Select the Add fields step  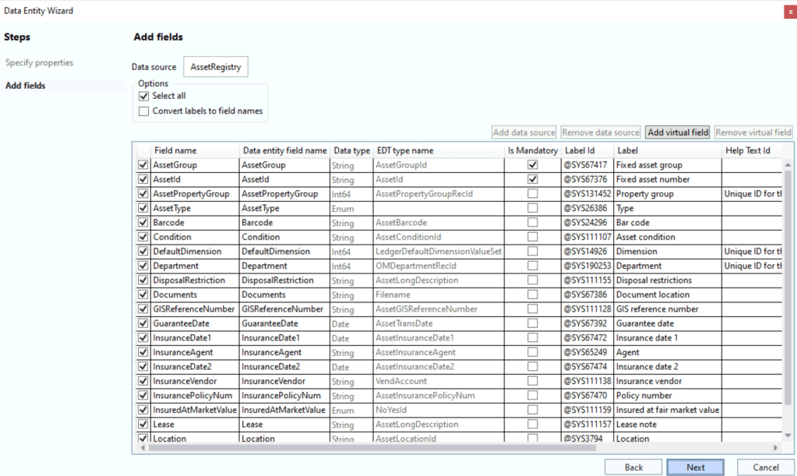(25, 86)
